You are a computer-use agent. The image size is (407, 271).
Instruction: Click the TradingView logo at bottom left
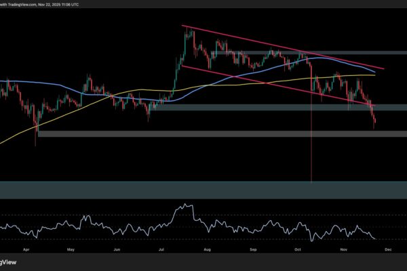pyautogui.click(x=8, y=263)
